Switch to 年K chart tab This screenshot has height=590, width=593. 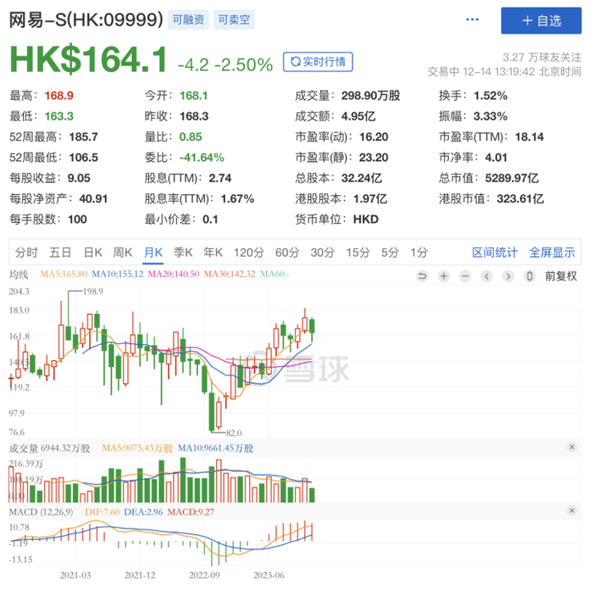213,252
